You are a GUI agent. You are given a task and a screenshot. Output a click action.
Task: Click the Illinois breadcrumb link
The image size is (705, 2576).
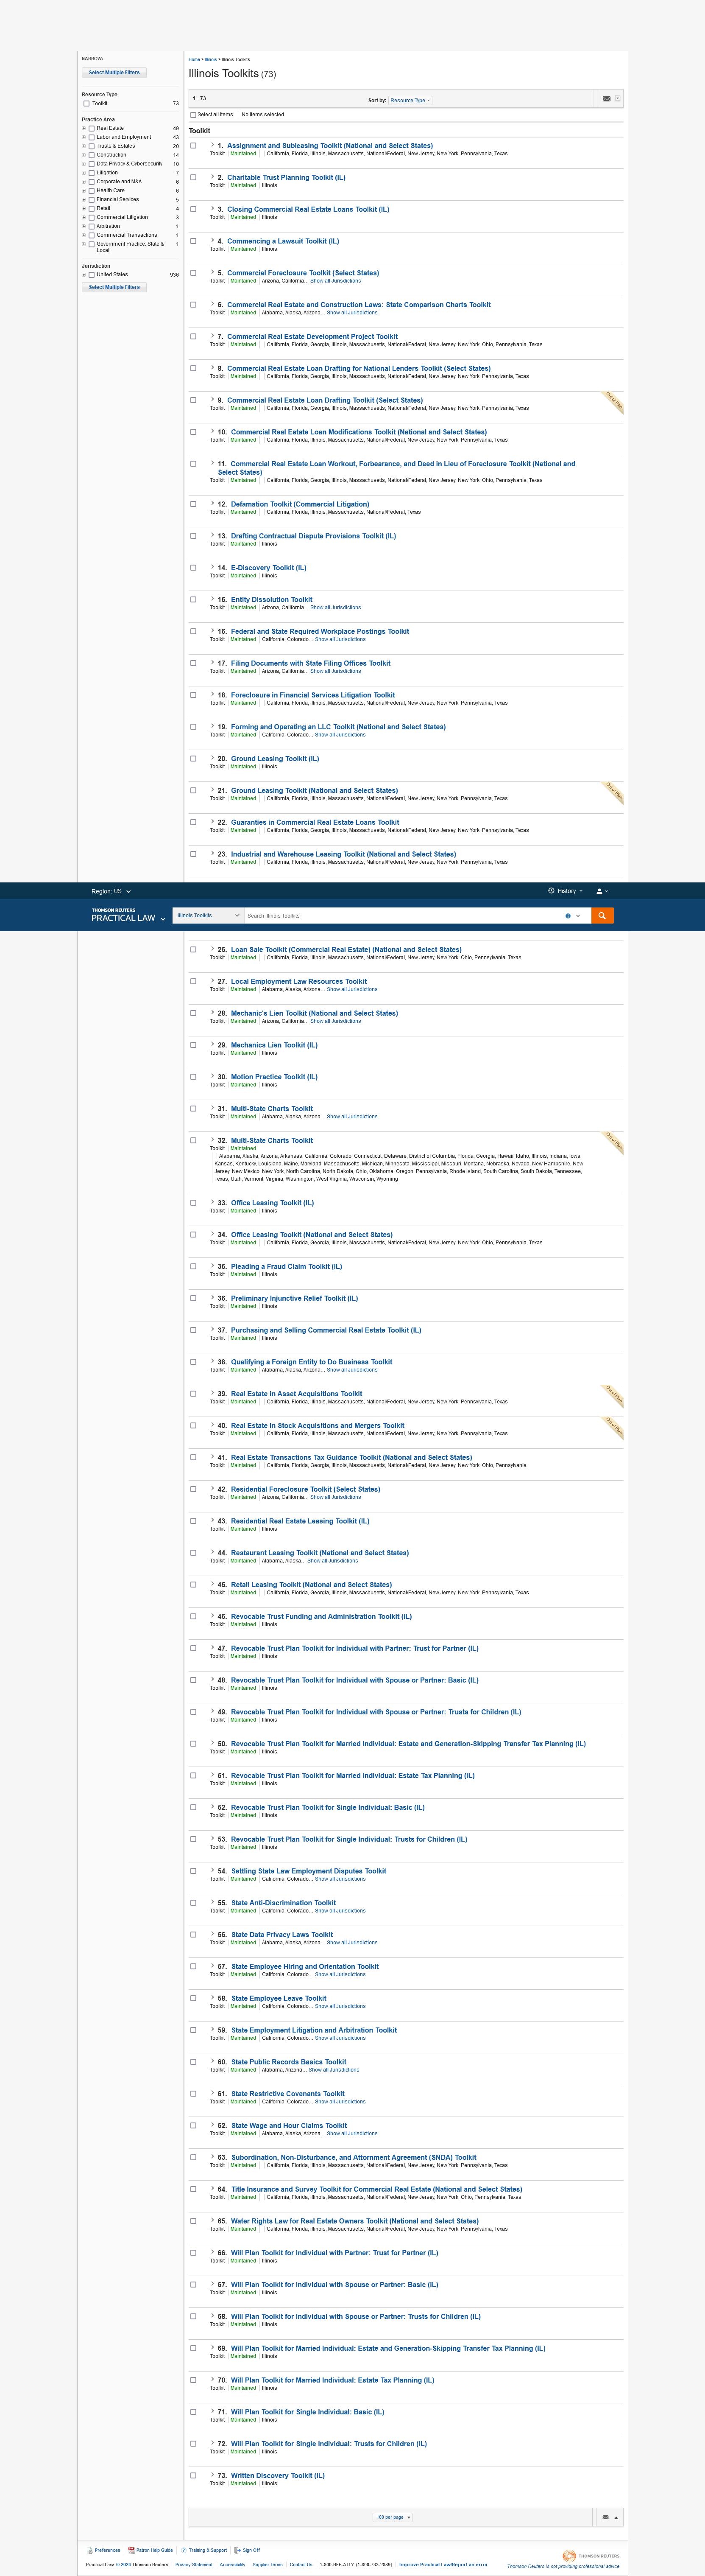coord(211,60)
